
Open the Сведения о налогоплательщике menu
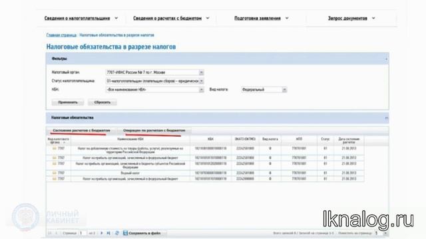(81, 19)
